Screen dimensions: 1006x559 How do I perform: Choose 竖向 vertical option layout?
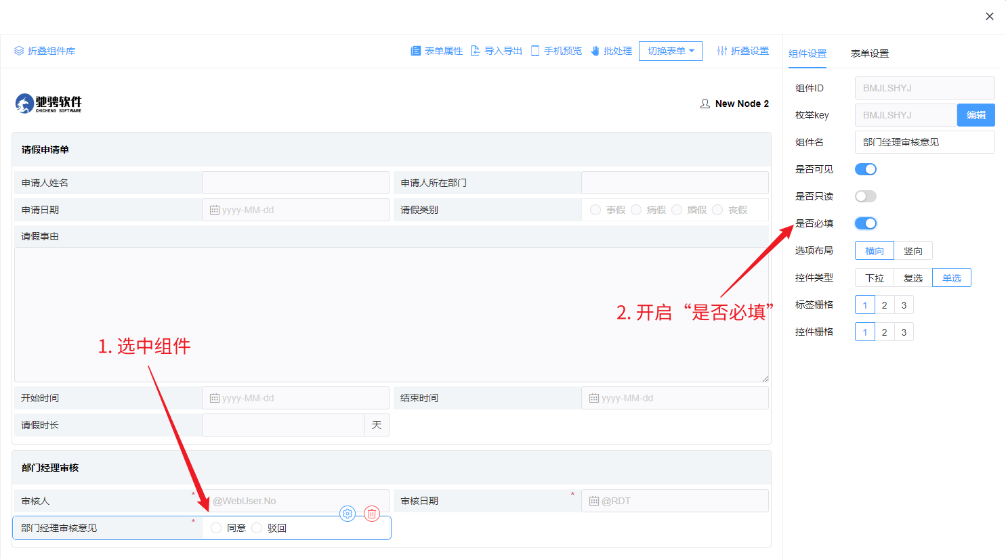pyautogui.click(x=913, y=251)
